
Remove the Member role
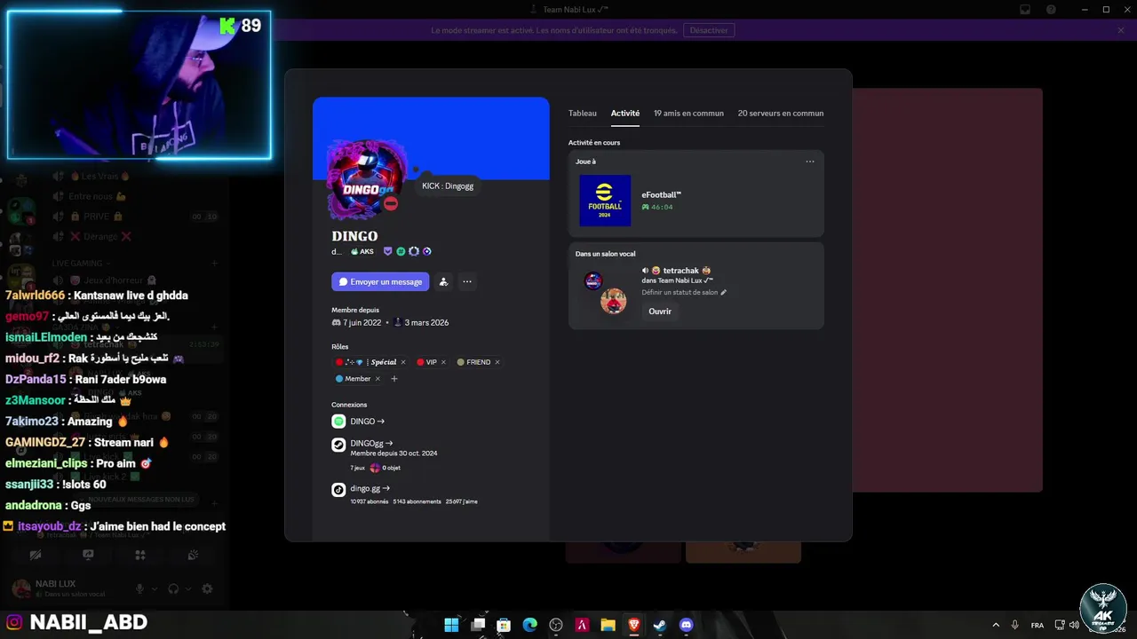pos(378,379)
